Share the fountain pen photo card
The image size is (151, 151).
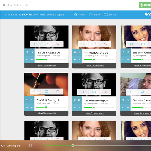tap(47, 92)
